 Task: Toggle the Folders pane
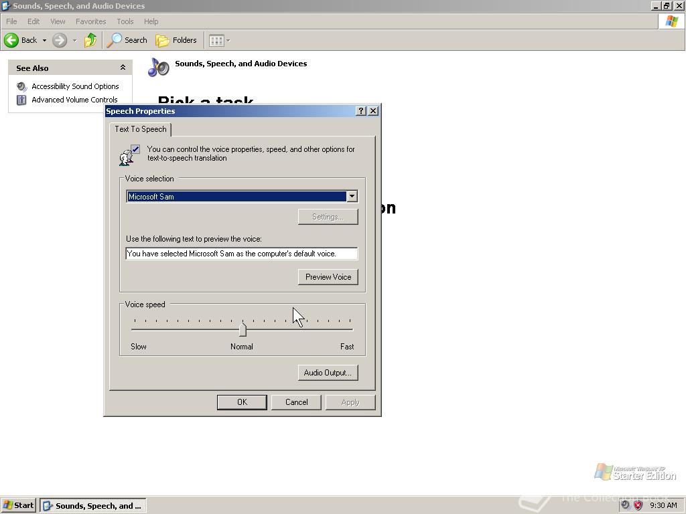tap(176, 40)
